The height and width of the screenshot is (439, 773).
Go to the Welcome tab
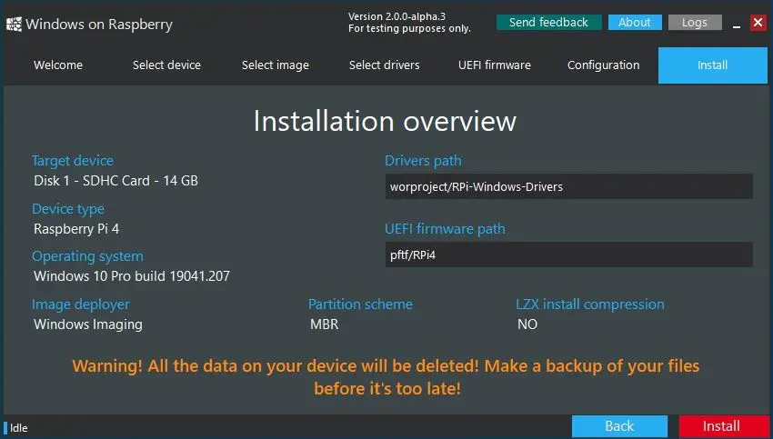click(58, 65)
